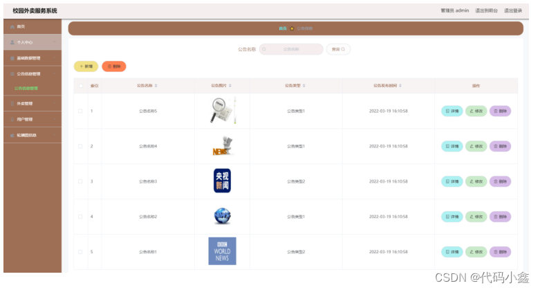The width and height of the screenshot is (540, 290).
Task: Click the 退出登录 link in header
Action: pos(513,10)
